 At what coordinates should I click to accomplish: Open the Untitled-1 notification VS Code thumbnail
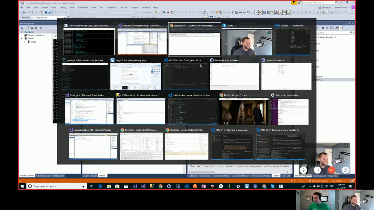(292, 42)
